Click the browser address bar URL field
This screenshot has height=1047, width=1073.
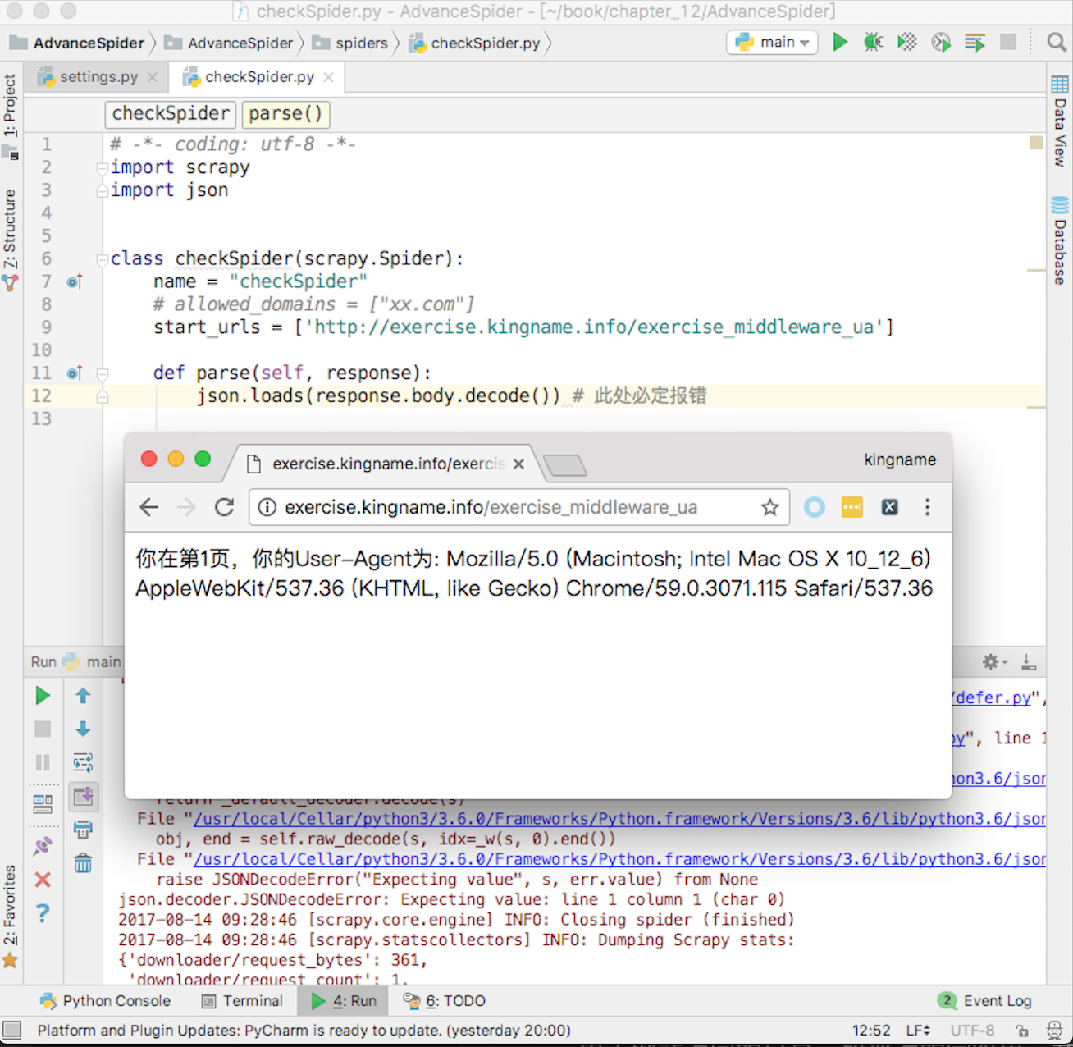[x=491, y=507]
